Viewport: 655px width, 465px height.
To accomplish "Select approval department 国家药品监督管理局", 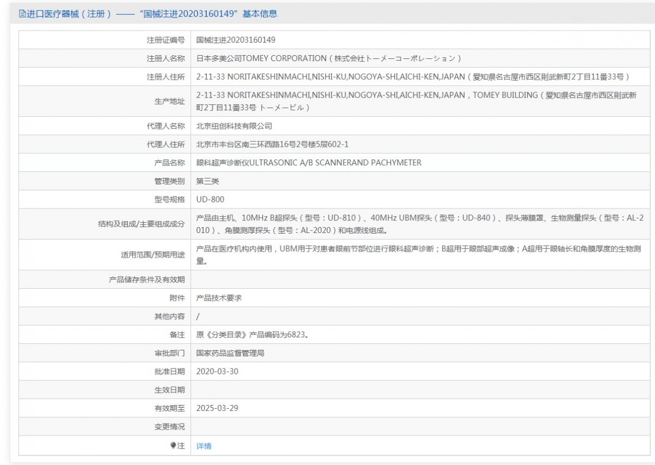I will coord(230,353).
